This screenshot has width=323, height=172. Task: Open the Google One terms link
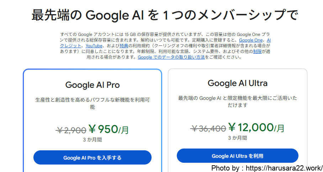pos(251,40)
